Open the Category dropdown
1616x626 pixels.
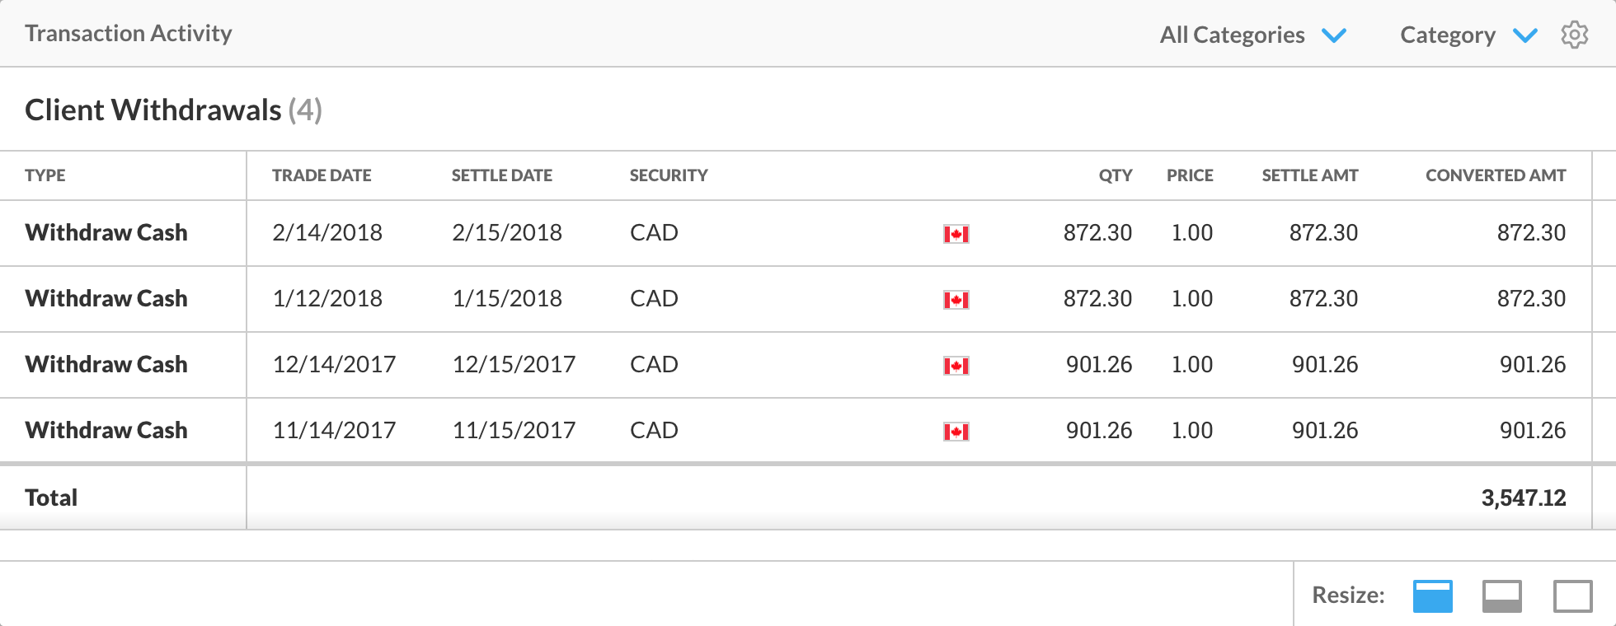click(1448, 35)
